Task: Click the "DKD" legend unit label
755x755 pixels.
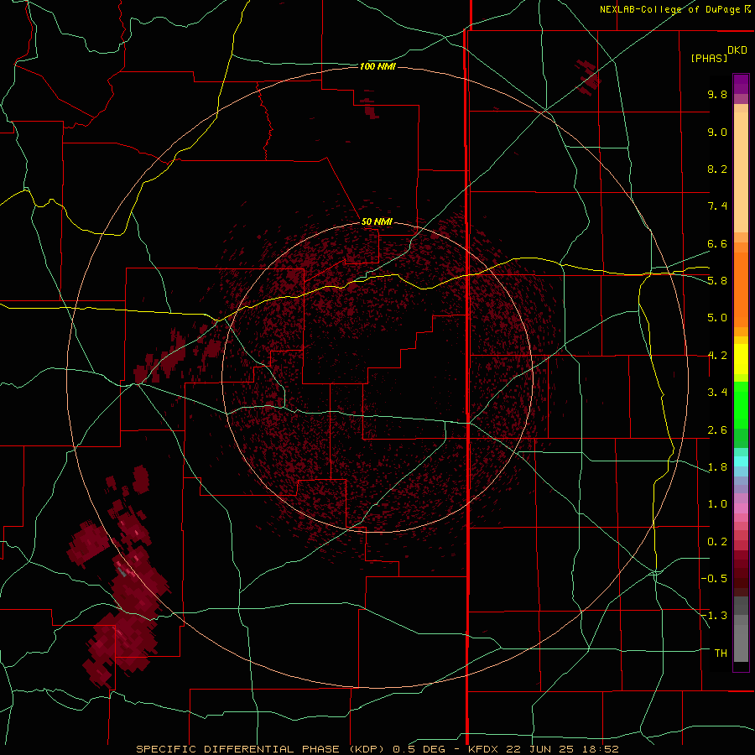Action: click(x=737, y=50)
